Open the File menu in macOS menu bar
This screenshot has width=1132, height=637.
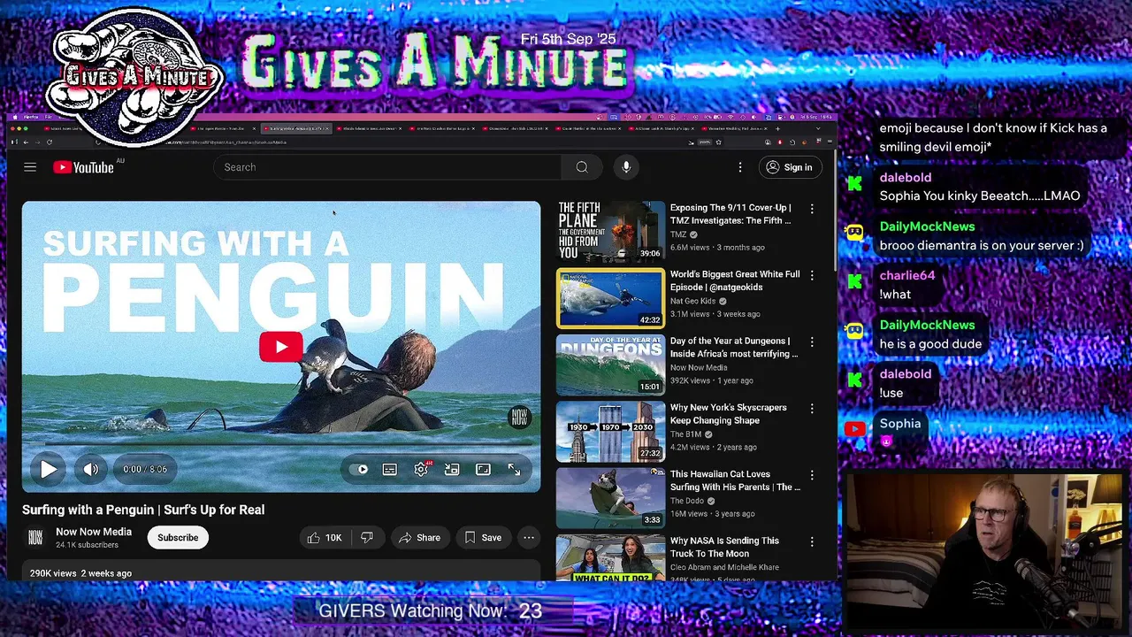48,117
